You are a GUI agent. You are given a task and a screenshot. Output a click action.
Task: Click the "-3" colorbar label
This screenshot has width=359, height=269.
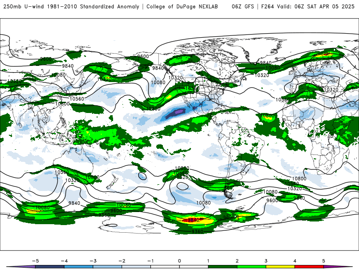point(93,261)
